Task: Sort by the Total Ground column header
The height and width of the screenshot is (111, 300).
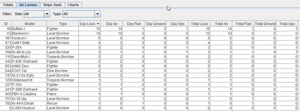Action: pos(265,24)
